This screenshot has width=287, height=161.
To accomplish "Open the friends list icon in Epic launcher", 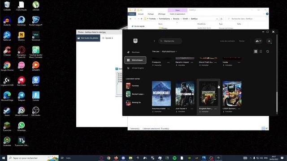I will pyautogui.click(x=258, y=41).
